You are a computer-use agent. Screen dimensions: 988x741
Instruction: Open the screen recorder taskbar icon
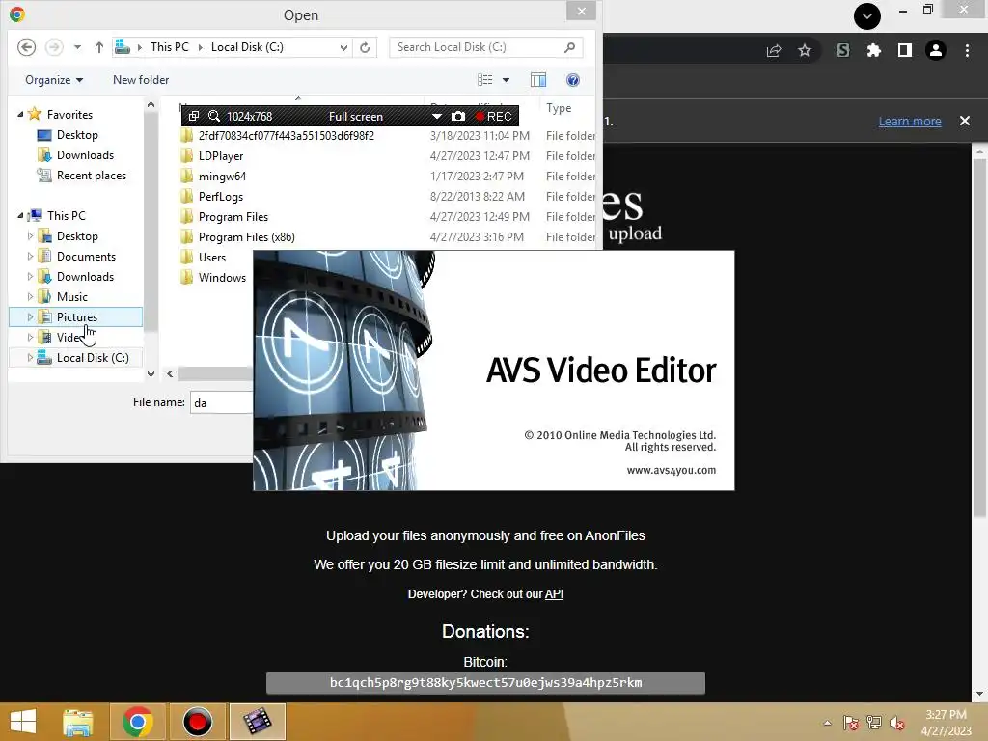pos(197,722)
